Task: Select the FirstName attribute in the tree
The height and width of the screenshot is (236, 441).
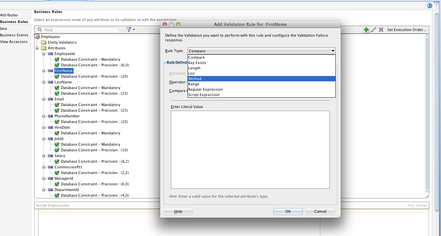Action: click(63, 71)
